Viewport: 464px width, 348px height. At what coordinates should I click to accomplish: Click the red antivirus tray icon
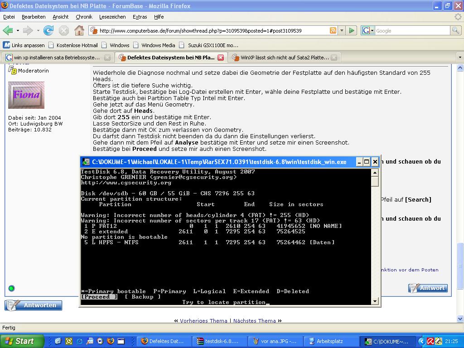(x=430, y=342)
